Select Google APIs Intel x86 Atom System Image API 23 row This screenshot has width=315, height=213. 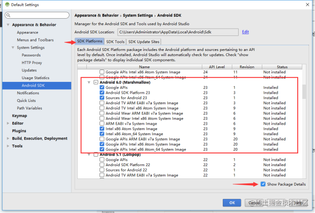click(x=190, y=144)
